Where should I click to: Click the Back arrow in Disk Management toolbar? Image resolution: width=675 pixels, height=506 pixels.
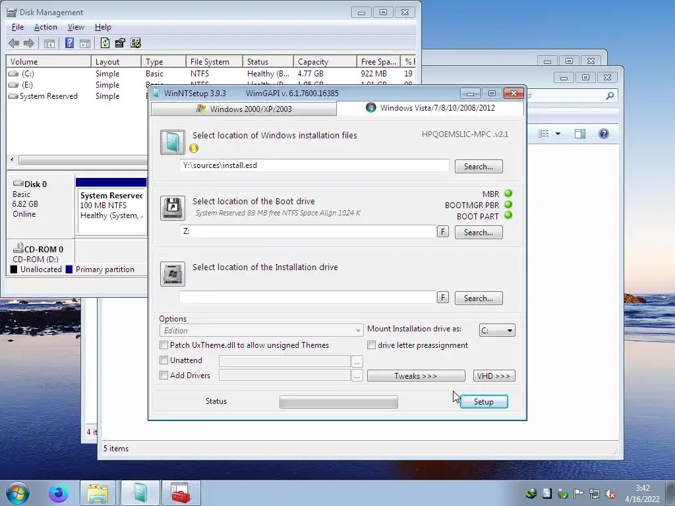[x=14, y=43]
